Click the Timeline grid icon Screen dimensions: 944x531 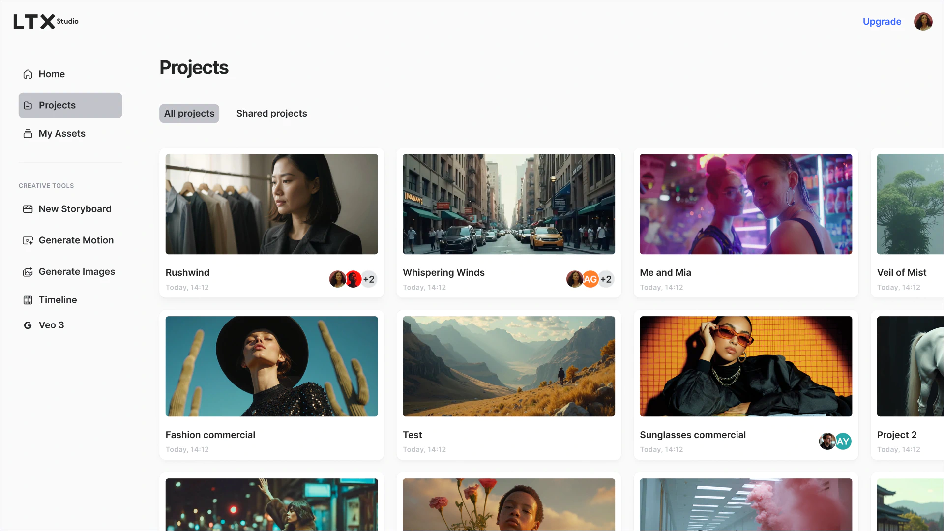point(28,300)
